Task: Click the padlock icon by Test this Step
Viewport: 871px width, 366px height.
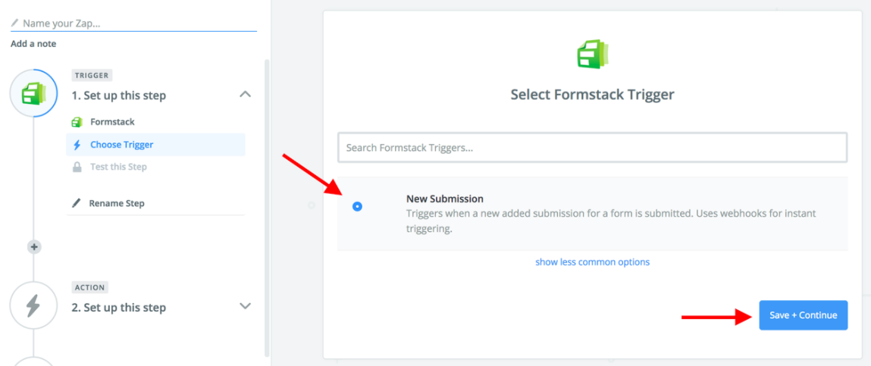Action: click(77, 167)
